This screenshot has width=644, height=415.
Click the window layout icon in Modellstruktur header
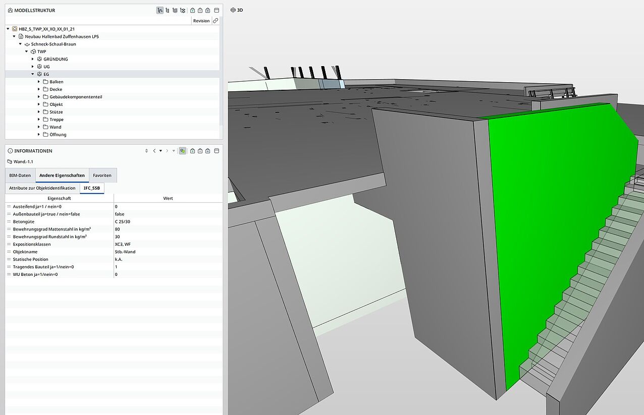[217, 10]
